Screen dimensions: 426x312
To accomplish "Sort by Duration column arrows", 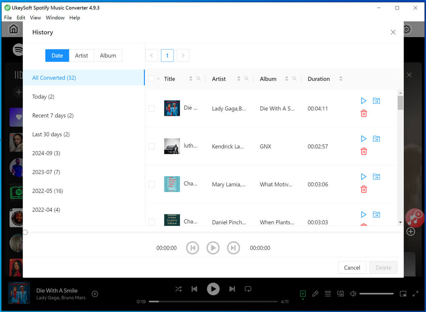I will click(x=341, y=79).
